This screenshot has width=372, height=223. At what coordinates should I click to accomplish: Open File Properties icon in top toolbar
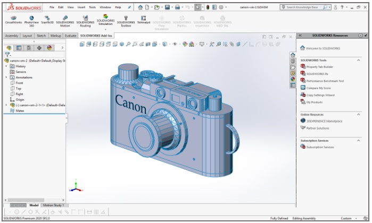point(214,7)
